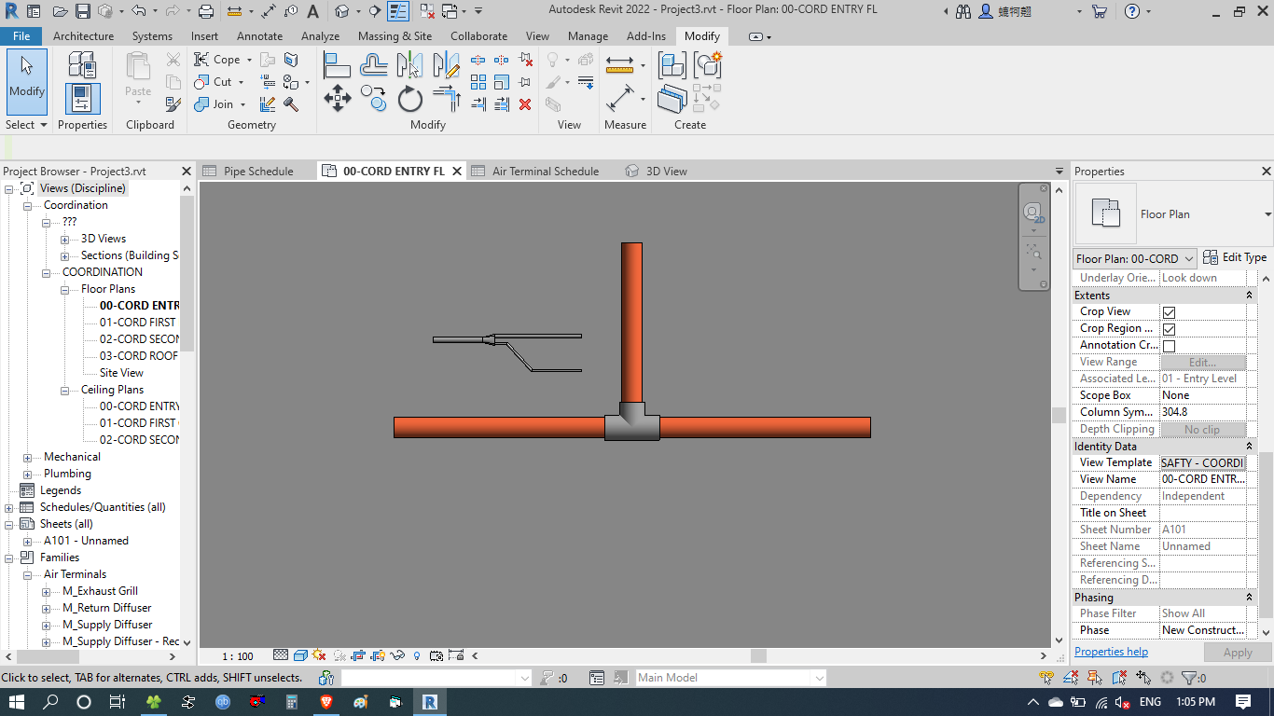The height and width of the screenshot is (716, 1274).
Task: Open the Properties help link
Action: pos(1111,651)
